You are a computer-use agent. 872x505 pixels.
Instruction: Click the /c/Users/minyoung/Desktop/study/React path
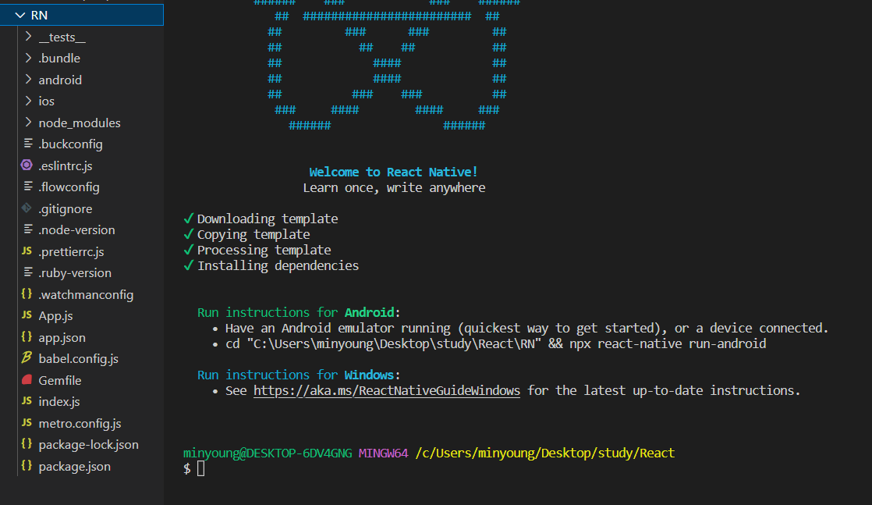pos(545,453)
